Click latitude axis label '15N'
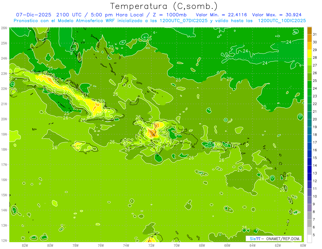The image size is (322, 249). click(4, 195)
